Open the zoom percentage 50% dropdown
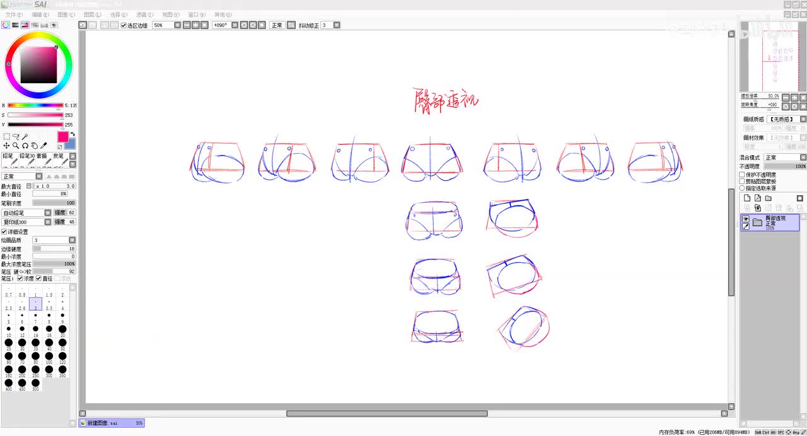The width and height of the screenshot is (807, 436). pos(177,25)
